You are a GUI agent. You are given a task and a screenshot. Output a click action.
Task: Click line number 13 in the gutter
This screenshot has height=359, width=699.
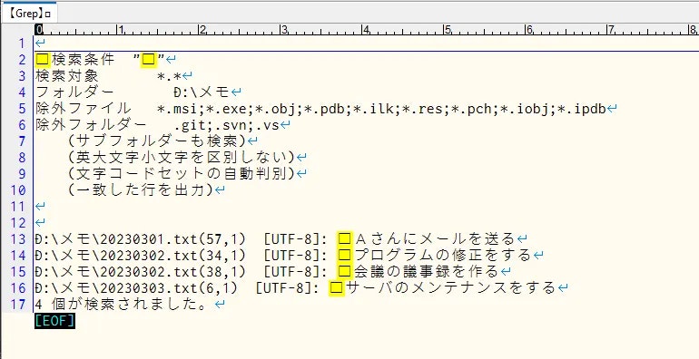tap(18, 239)
